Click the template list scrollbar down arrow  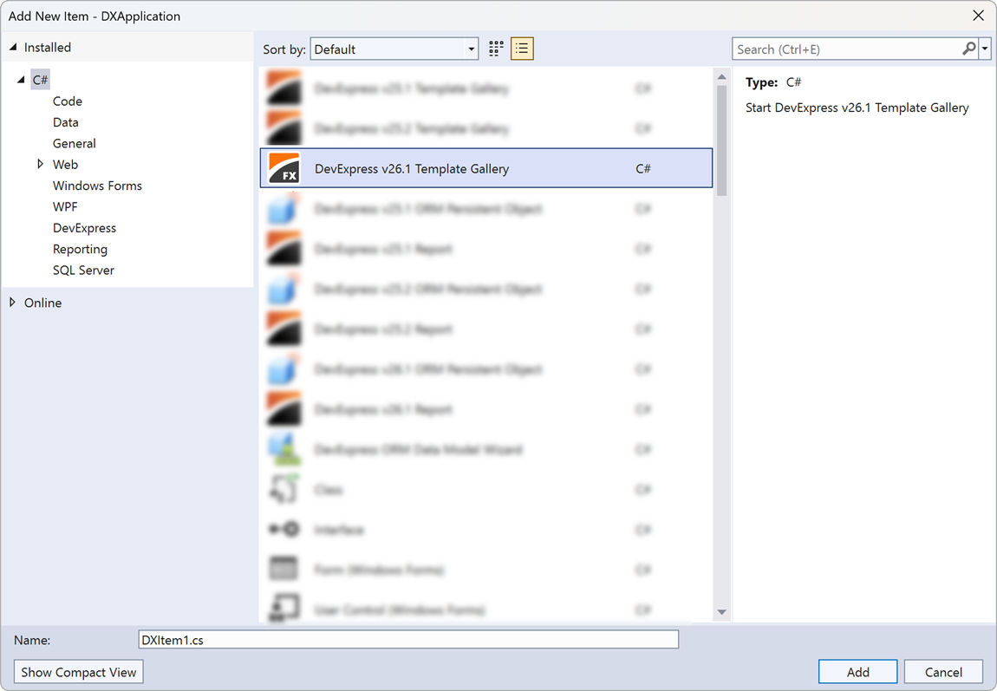coord(721,612)
